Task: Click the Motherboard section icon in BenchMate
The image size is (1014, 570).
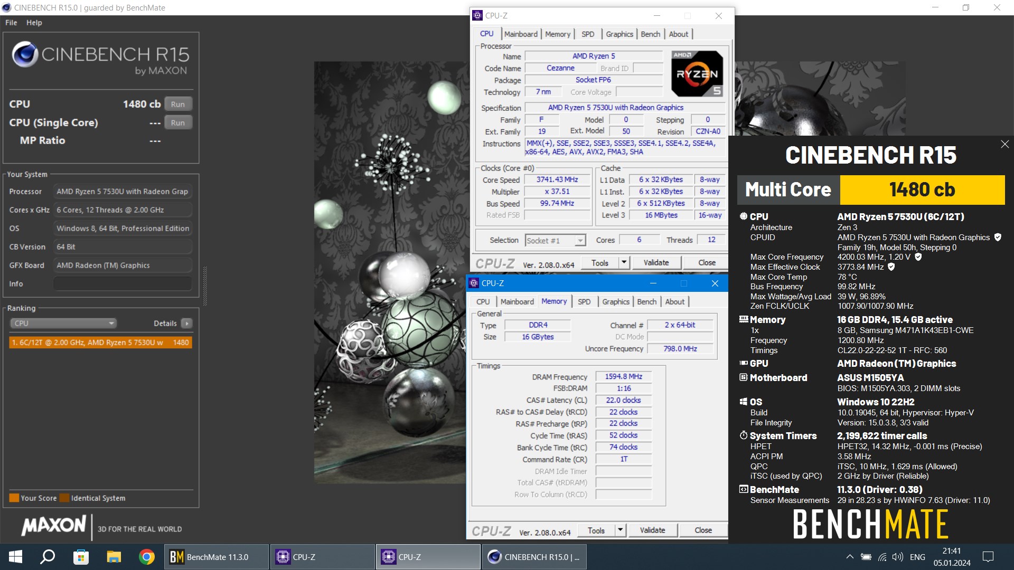Action: pyautogui.click(x=744, y=377)
